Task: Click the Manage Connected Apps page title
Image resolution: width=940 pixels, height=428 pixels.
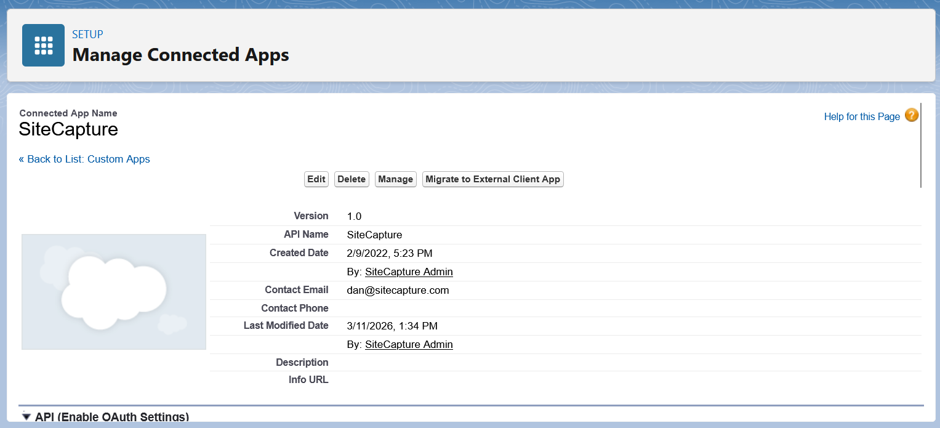Action: [180, 55]
